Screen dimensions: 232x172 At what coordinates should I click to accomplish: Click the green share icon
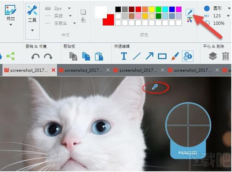tap(11, 56)
